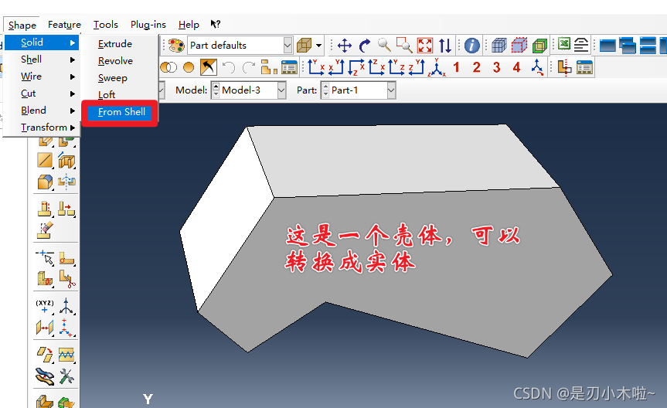Open the Query information icon

[471, 46]
